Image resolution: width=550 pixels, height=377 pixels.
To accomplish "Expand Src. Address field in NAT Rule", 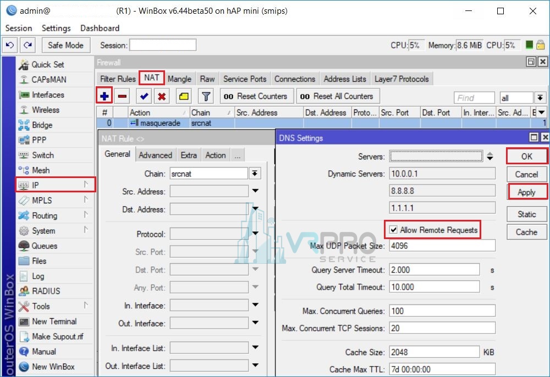I will click(255, 191).
